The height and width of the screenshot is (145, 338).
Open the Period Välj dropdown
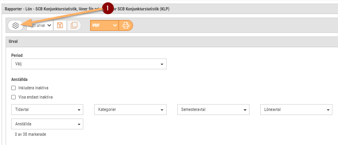pyautogui.click(x=89, y=64)
